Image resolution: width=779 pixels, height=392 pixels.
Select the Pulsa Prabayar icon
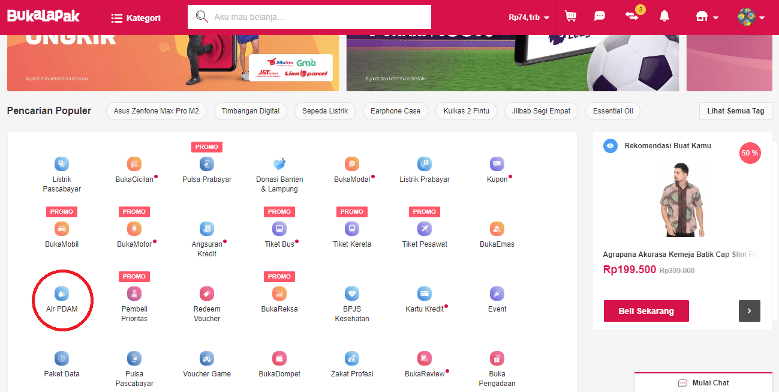point(207,164)
